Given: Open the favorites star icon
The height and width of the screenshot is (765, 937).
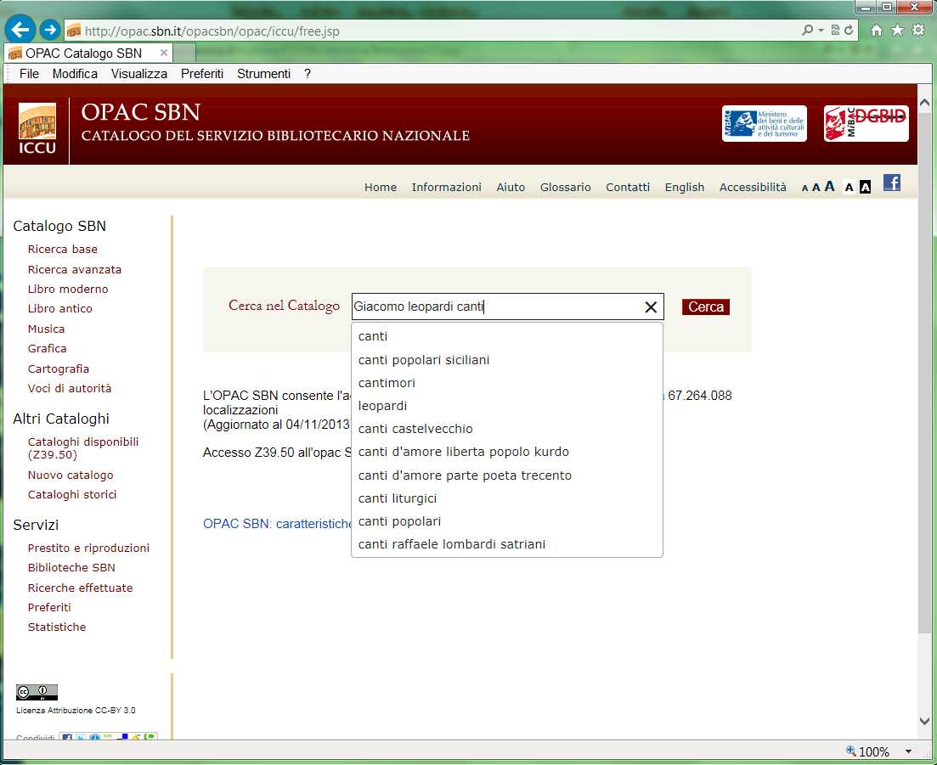Looking at the screenshot, I should tap(897, 30).
